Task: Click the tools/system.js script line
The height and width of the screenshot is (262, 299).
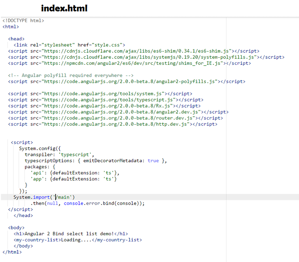Action: click(x=100, y=94)
